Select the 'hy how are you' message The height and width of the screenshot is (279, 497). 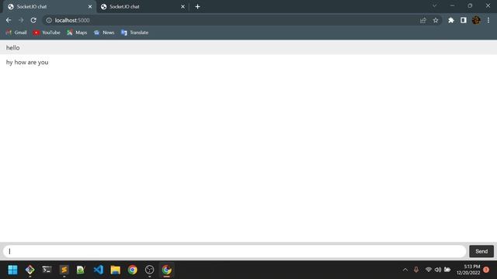248,62
